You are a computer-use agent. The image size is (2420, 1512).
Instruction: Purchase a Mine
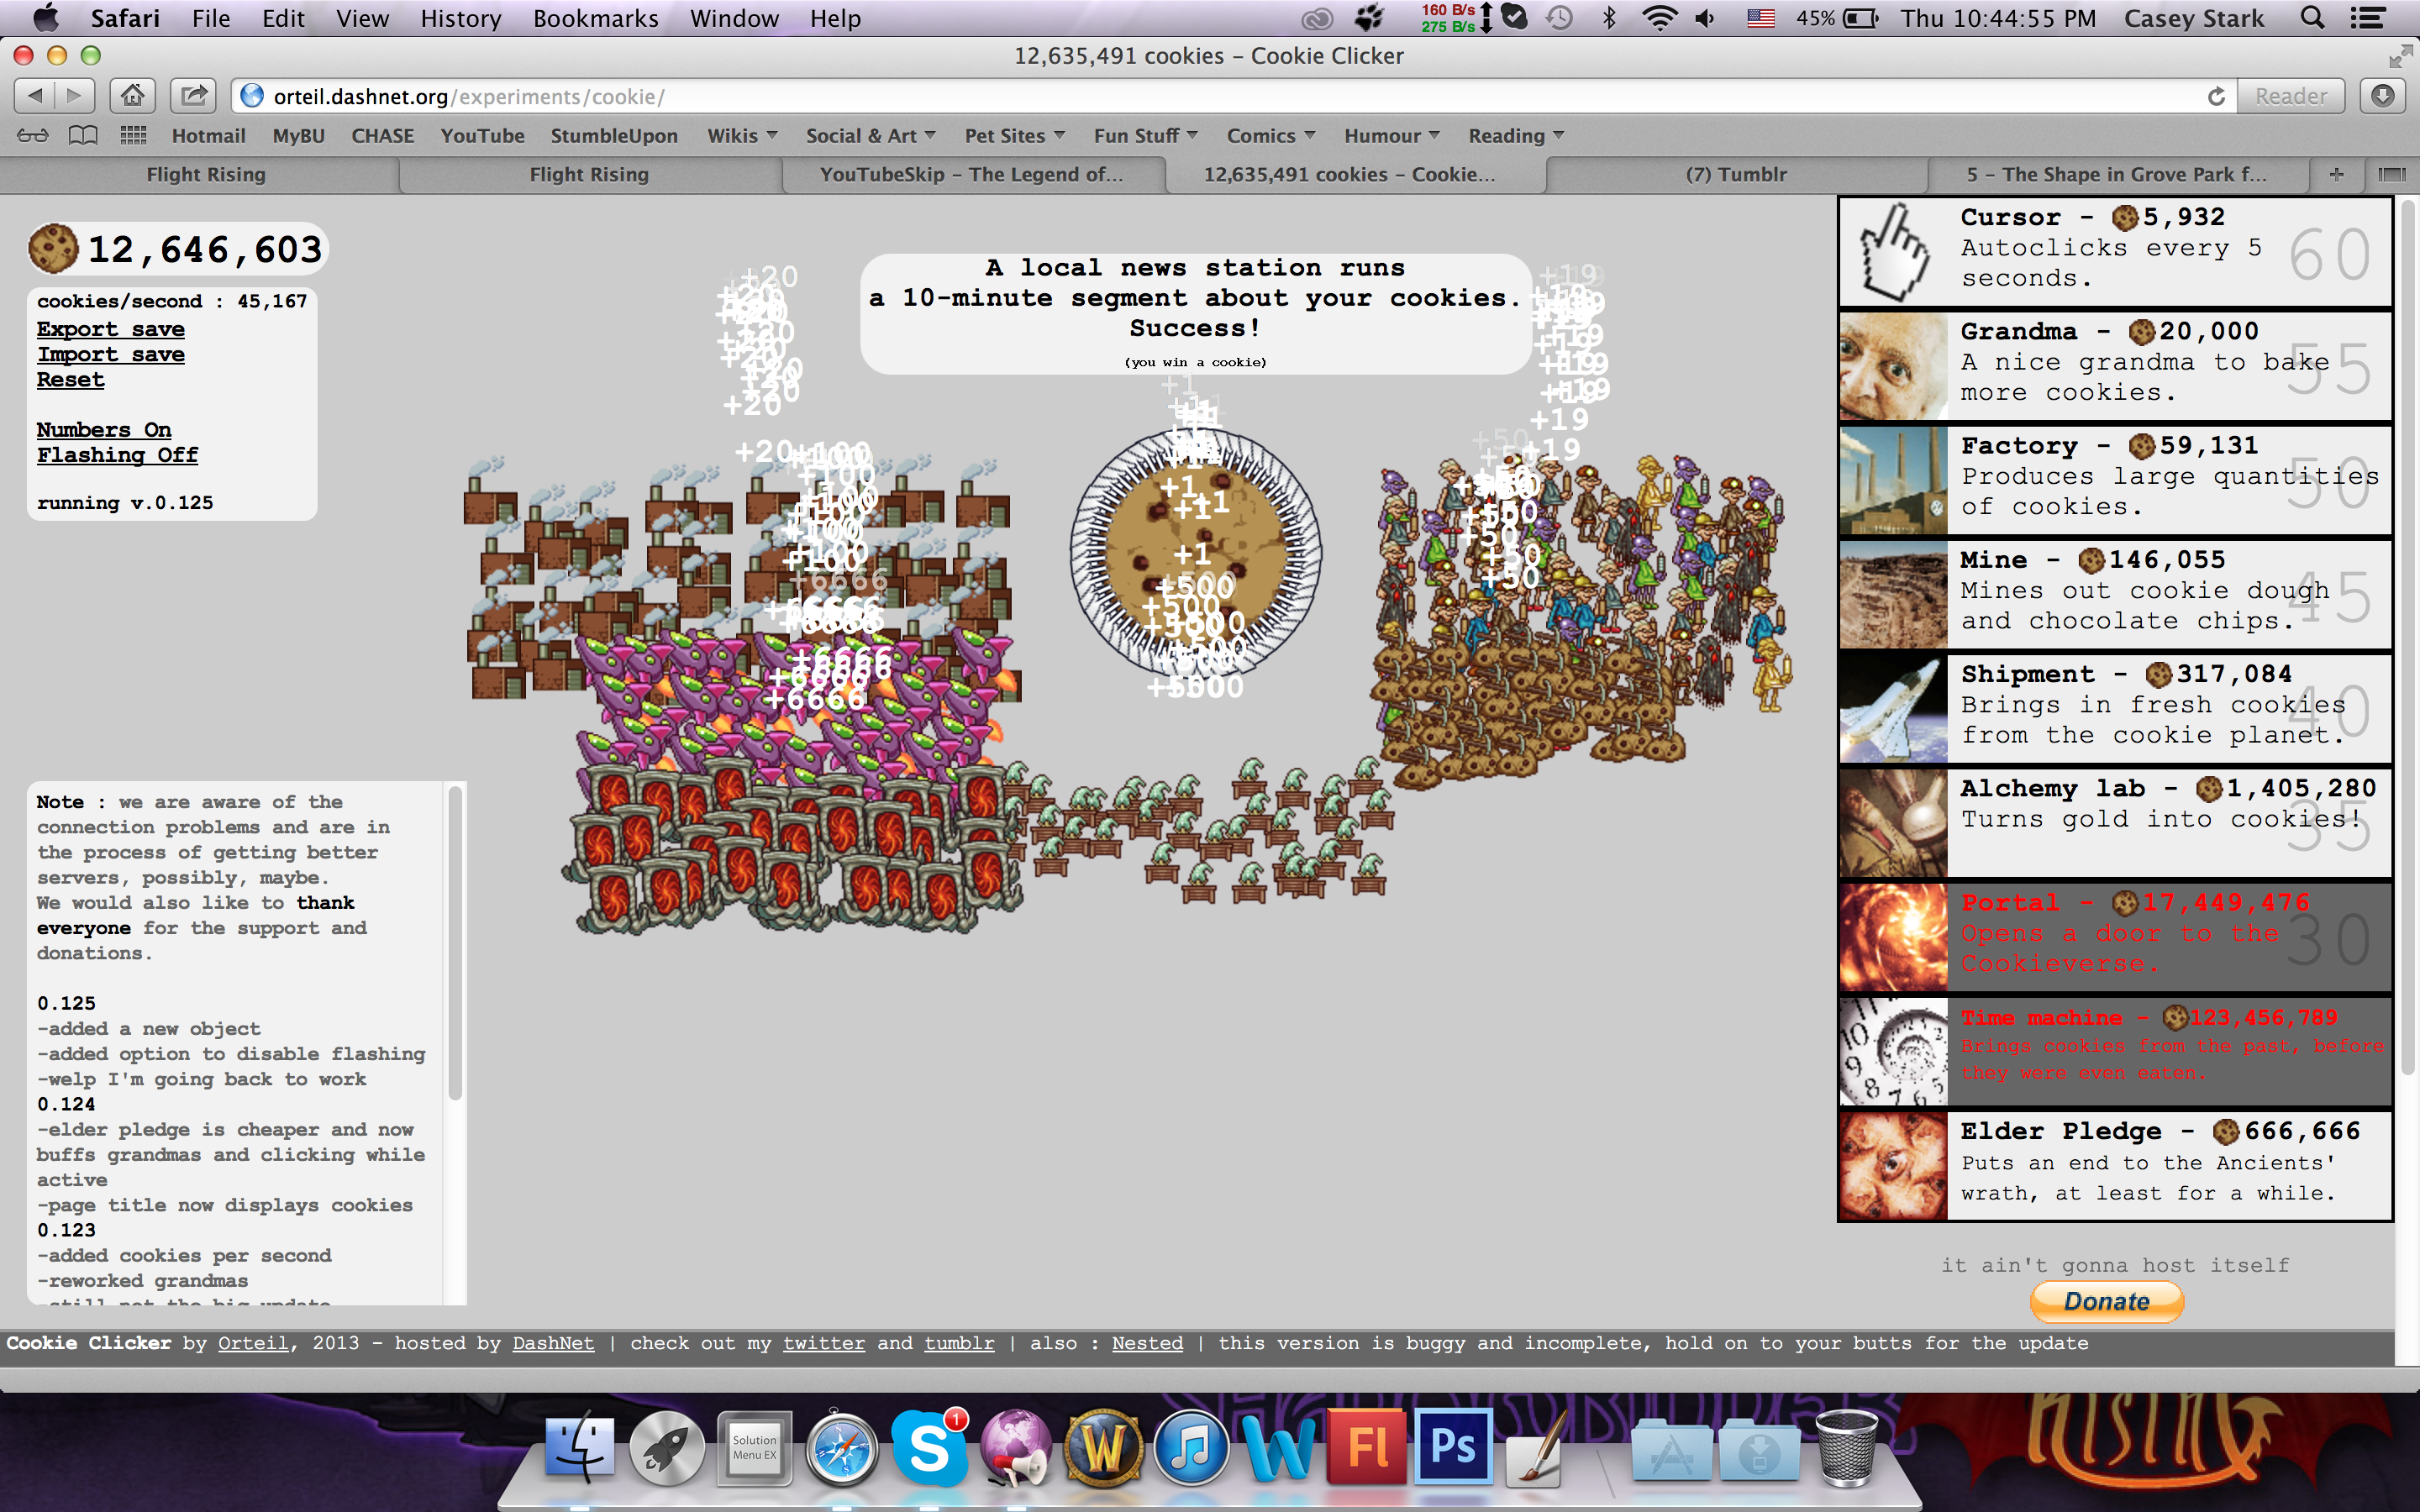point(2115,595)
